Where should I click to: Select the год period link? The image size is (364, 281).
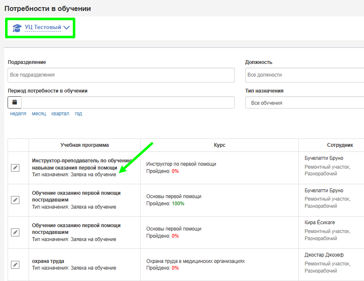coord(78,114)
